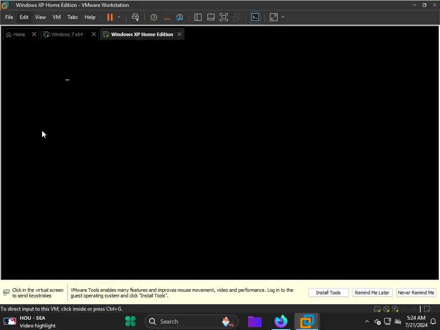
Task: Take a snapshot of this virtual machine
Action: pyautogui.click(x=153, y=17)
